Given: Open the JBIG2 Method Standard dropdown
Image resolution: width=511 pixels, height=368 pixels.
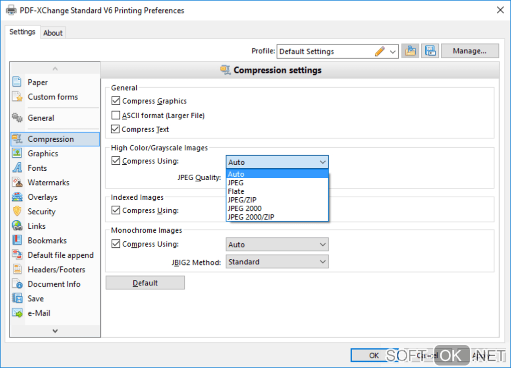Looking at the screenshot, I should tap(277, 261).
